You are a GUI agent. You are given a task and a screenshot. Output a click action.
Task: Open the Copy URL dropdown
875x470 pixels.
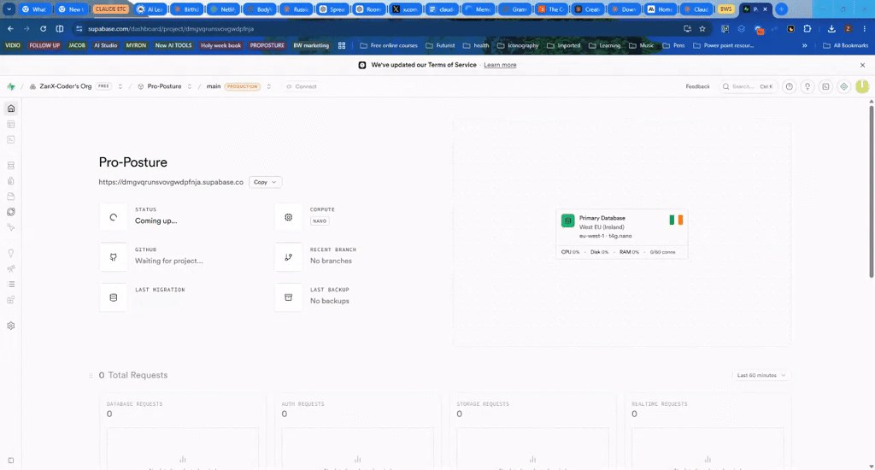265,182
